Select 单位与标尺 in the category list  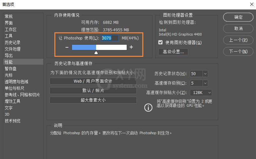coord(23,88)
